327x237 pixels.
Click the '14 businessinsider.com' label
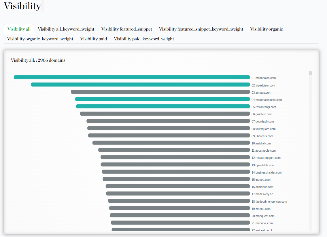click(x=266, y=172)
